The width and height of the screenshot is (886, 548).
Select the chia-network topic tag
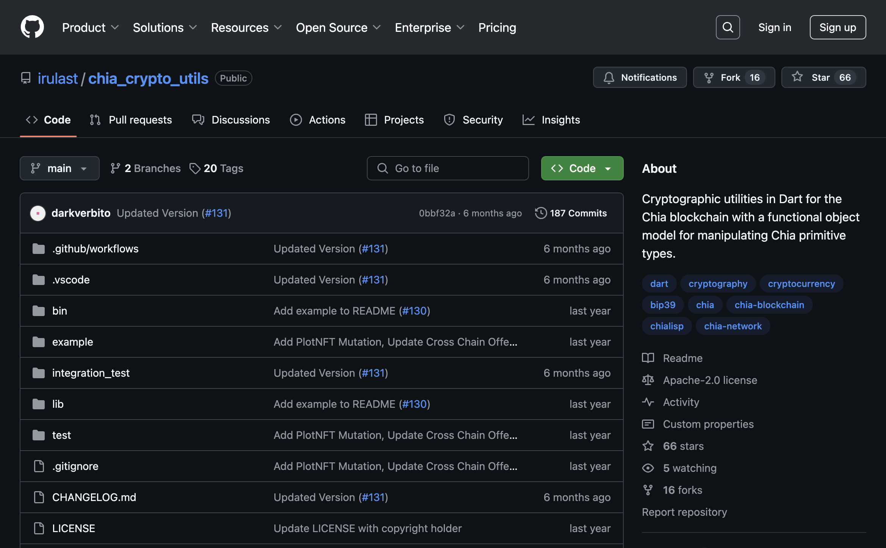733,326
